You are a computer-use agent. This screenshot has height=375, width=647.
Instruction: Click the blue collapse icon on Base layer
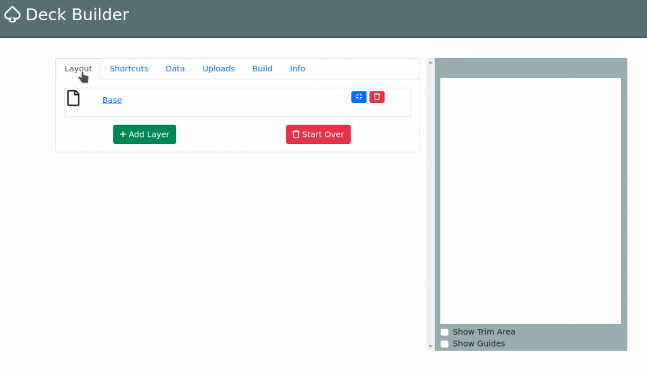tap(359, 97)
